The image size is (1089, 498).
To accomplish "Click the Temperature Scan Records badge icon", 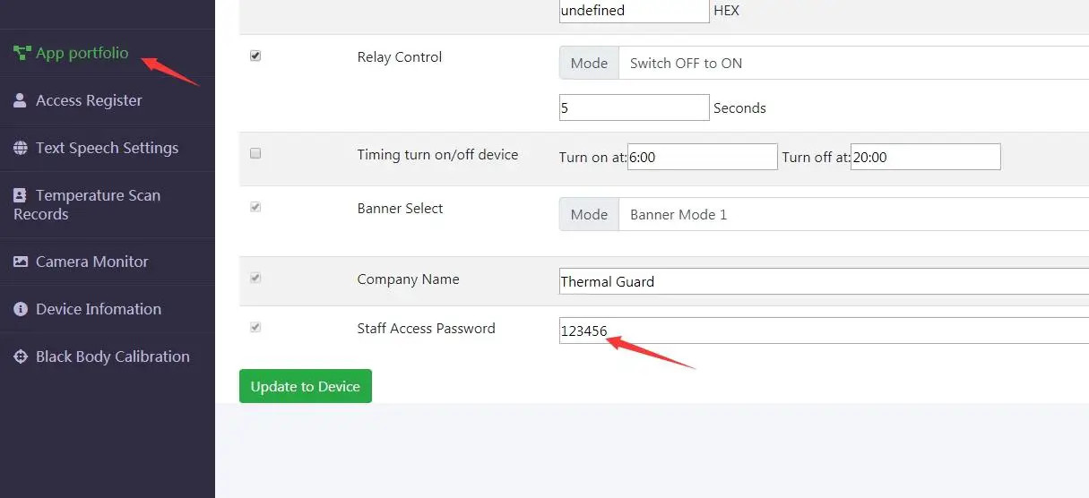I will 20,195.
